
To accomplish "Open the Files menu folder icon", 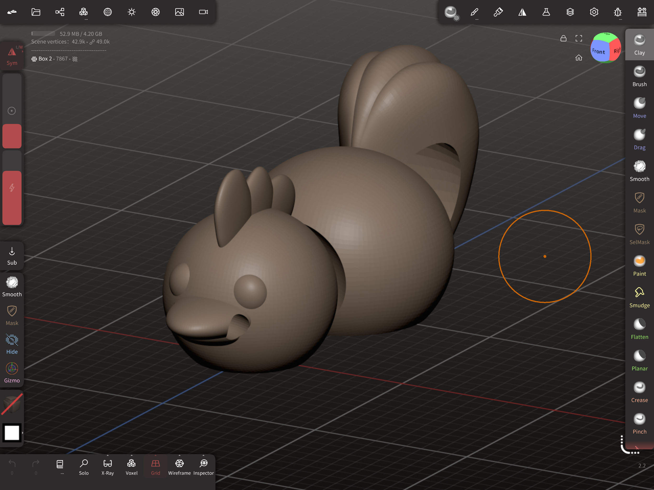I will (x=36, y=12).
